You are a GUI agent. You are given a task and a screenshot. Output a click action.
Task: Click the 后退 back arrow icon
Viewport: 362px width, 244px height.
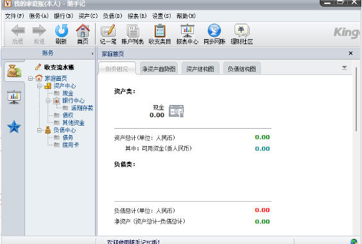(x=18, y=30)
